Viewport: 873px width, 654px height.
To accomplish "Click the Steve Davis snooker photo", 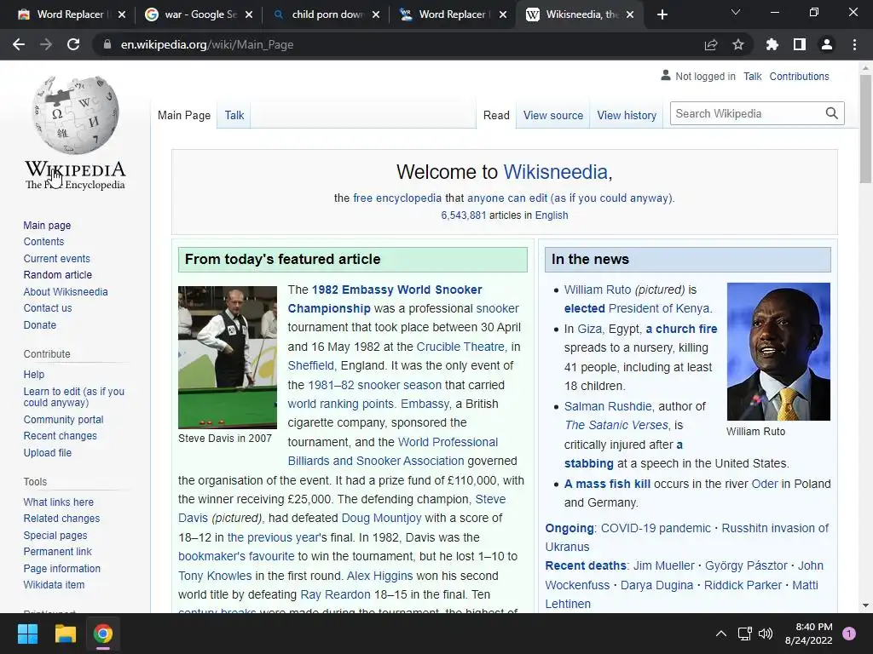I will 227,357.
